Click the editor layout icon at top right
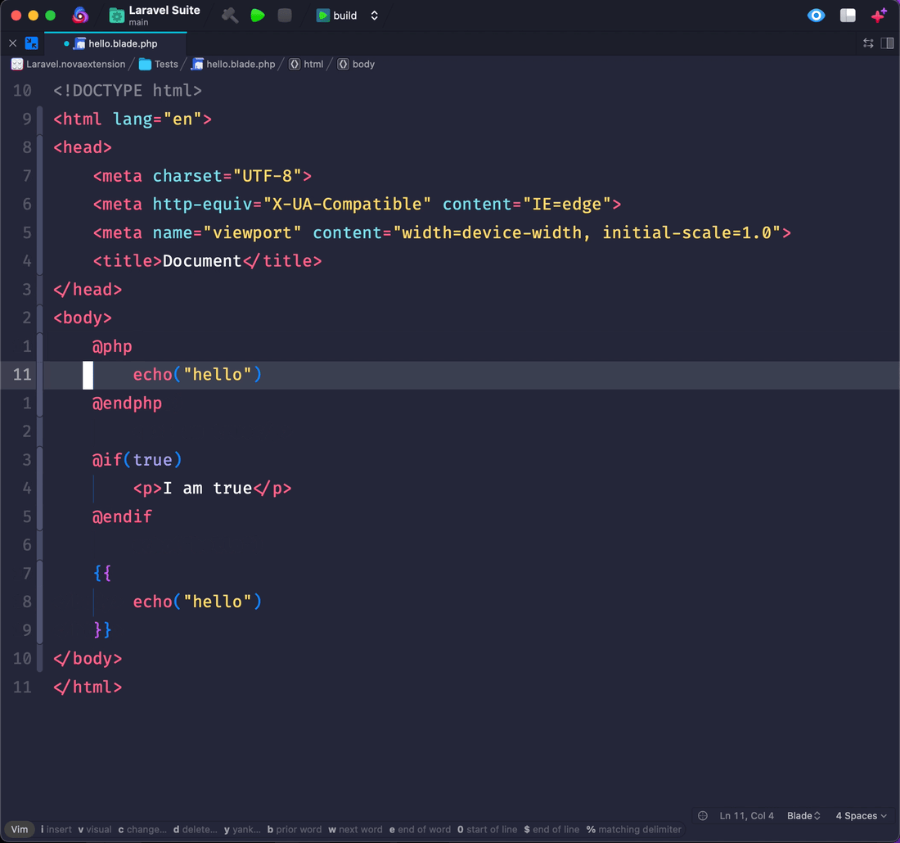Screen dimensions: 900x843 click(x=889, y=43)
